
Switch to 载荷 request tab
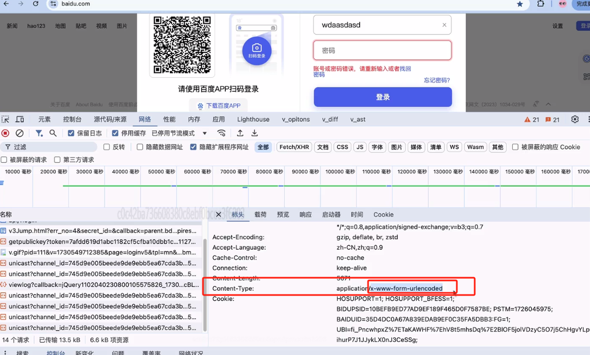click(x=260, y=215)
